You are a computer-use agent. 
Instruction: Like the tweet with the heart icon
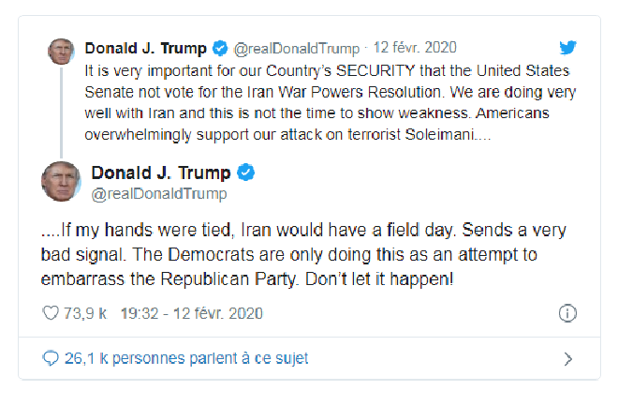point(51,312)
